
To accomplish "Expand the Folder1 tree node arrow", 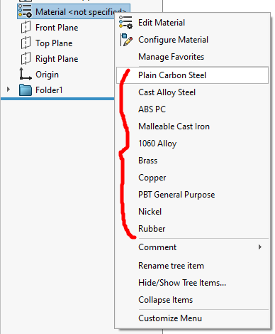I will click(9, 90).
